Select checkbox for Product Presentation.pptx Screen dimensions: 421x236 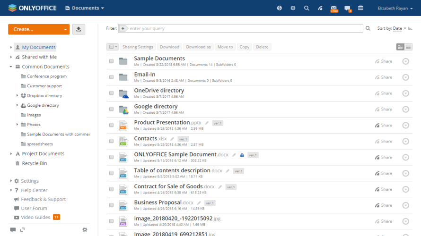tap(111, 125)
